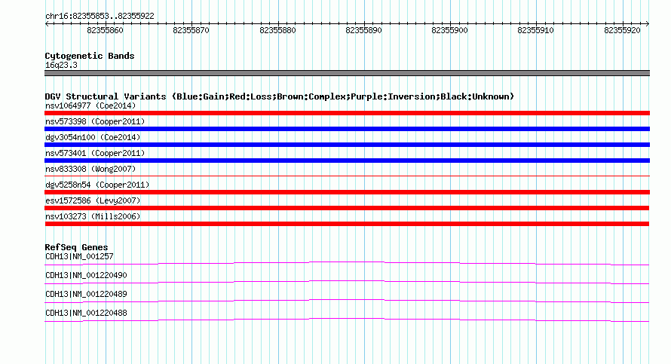Click the red bar for nsv103273
Image resolution: width=671 pixels, height=364 pixels.
coord(347,224)
